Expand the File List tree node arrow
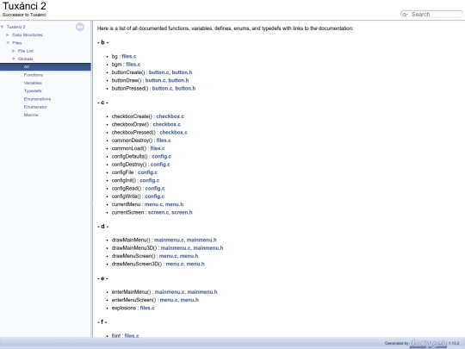Screen dimensions: 465x349 (x=13, y=51)
